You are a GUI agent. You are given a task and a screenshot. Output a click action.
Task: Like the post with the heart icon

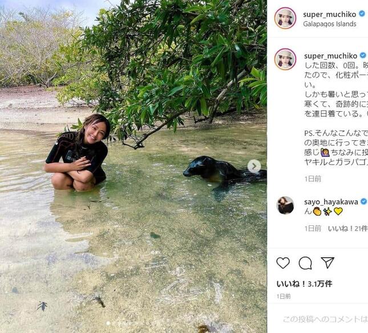click(x=283, y=263)
